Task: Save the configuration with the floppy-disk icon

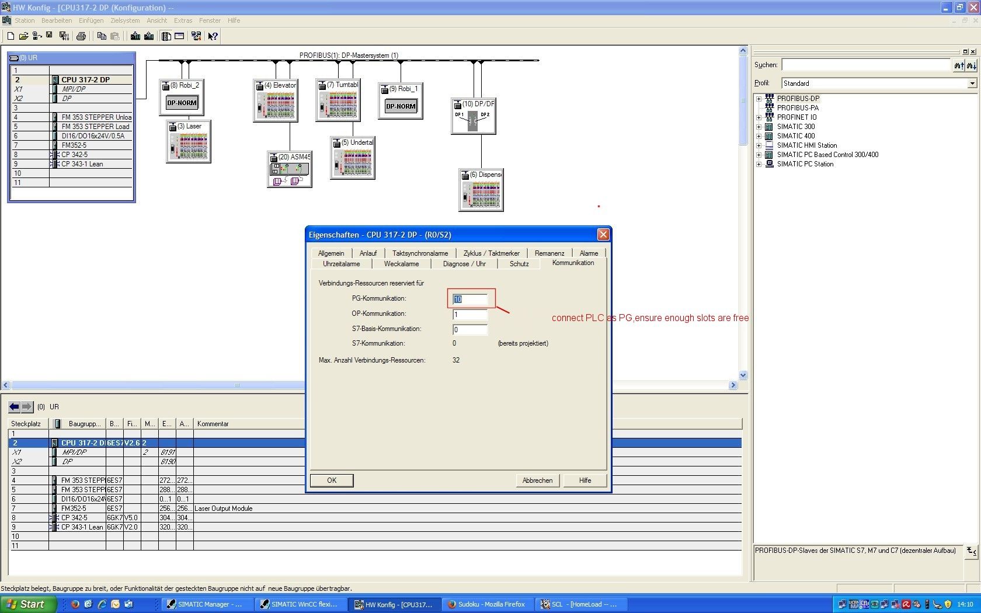Action: pos(50,36)
